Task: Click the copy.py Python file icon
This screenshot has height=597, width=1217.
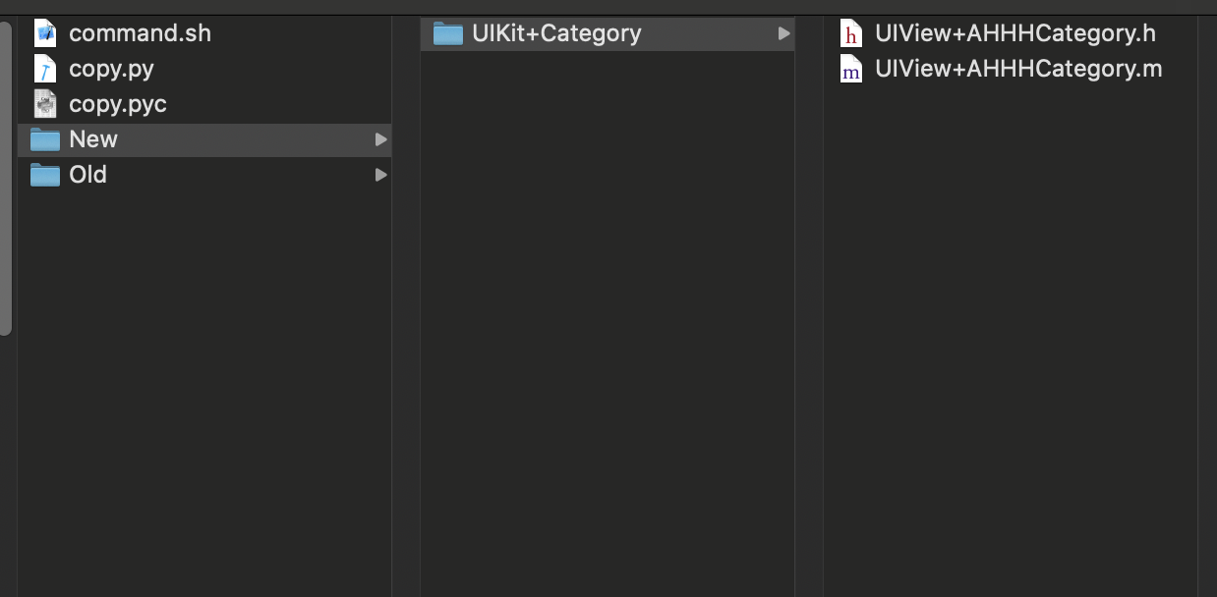Action: point(45,69)
